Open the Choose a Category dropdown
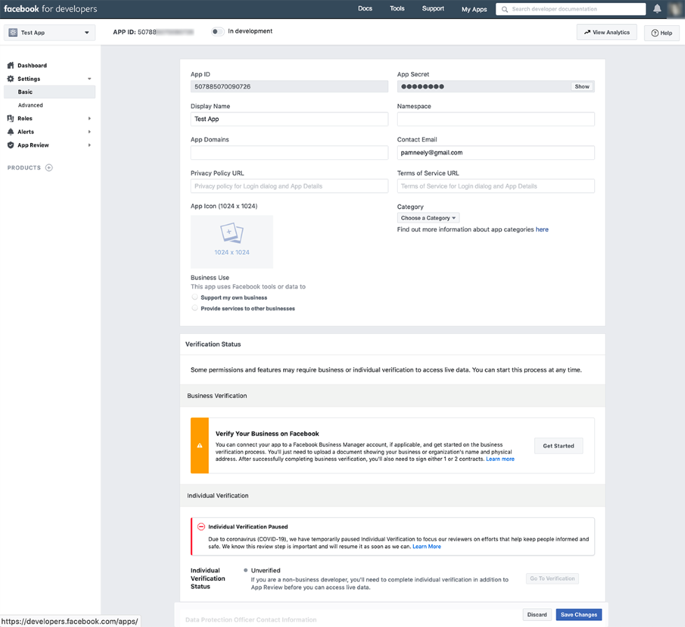 (x=428, y=218)
